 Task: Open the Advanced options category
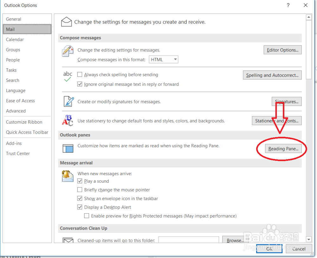[x=27, y=111]
